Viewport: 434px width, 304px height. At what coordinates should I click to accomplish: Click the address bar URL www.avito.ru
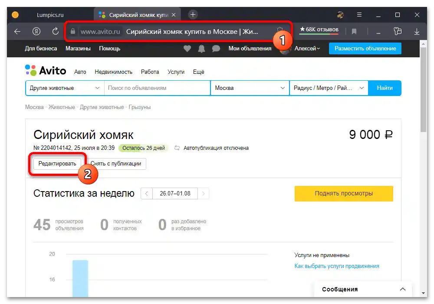pyautogui.click(x=100, y=32)
